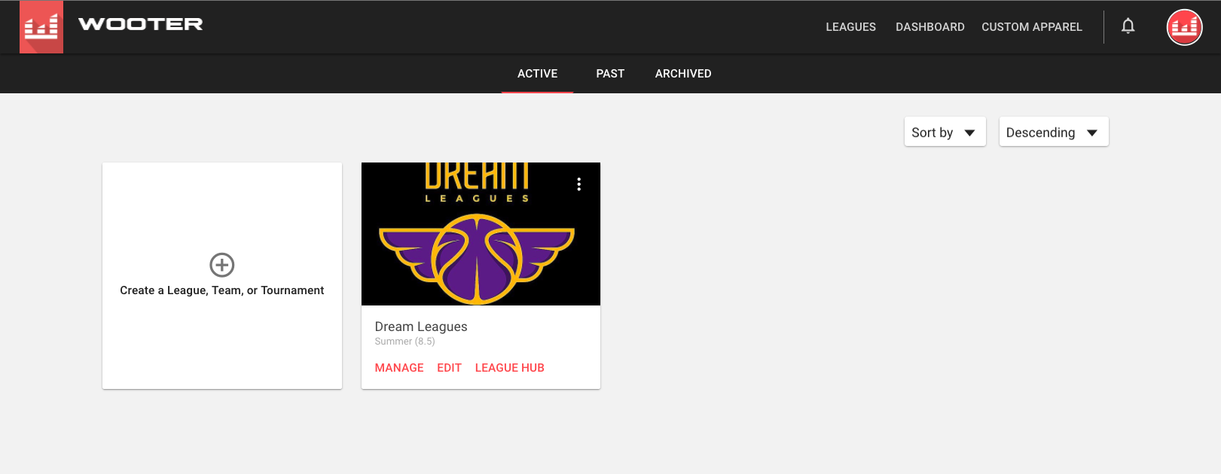This screenshot has width=1221, height=474.
Task: Click the Dream Leagues card title
Action: 421,327
